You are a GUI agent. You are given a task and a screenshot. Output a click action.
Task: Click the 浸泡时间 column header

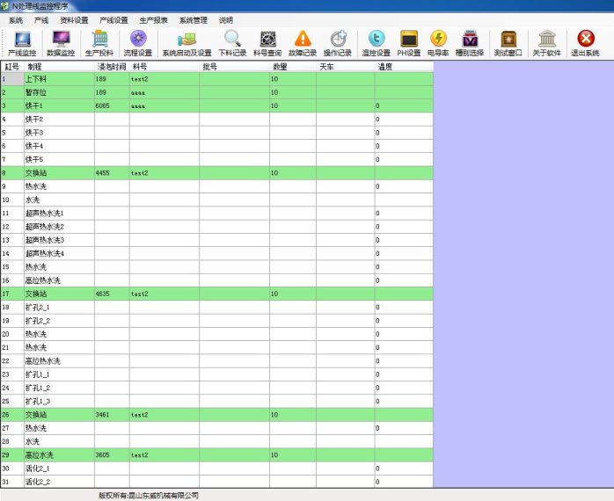[x=111, y=67]
